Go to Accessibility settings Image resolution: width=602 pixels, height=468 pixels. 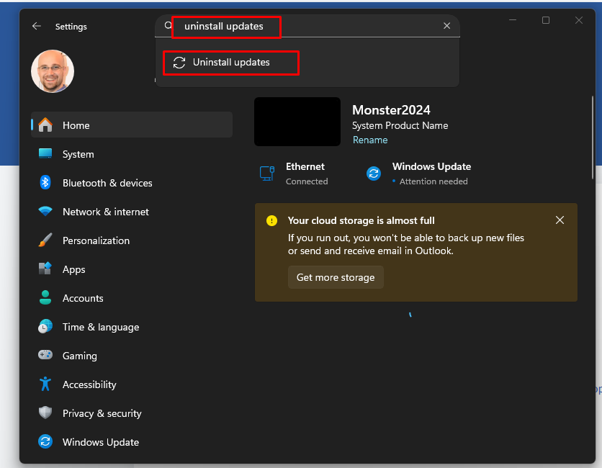(x=132, y=384)
